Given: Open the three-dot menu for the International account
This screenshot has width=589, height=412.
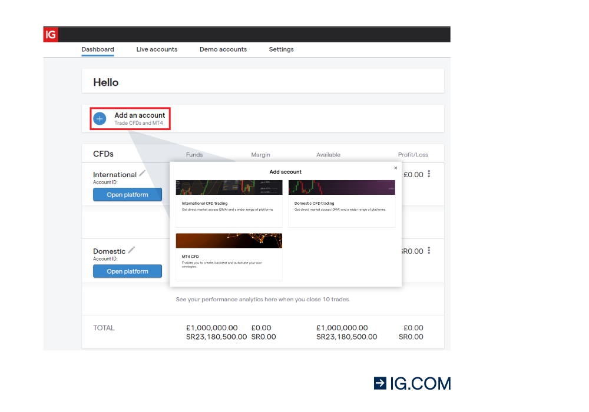Looking at the screenshot, I should tap(429, 174).
